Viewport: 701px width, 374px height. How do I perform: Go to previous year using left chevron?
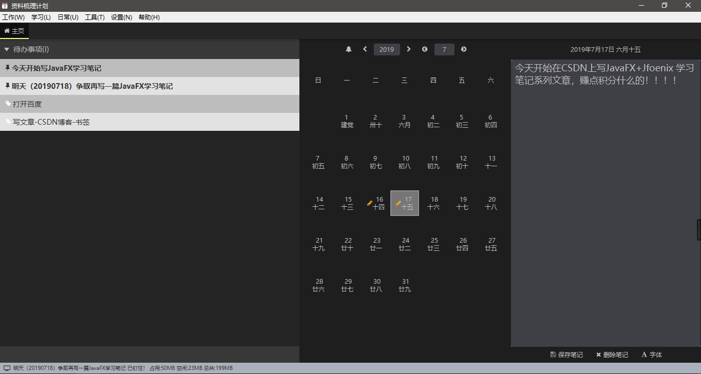point(365,49)
